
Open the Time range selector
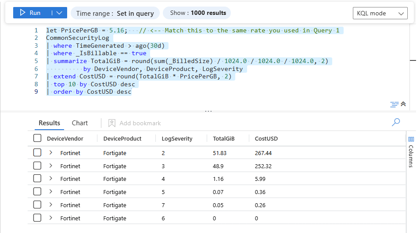[x=115, y=13]
